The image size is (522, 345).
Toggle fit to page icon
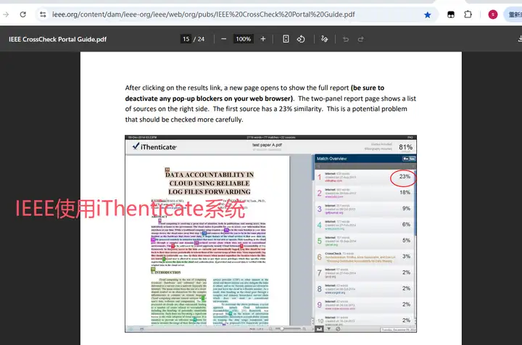pyautogui.click(x=286, y=39)
